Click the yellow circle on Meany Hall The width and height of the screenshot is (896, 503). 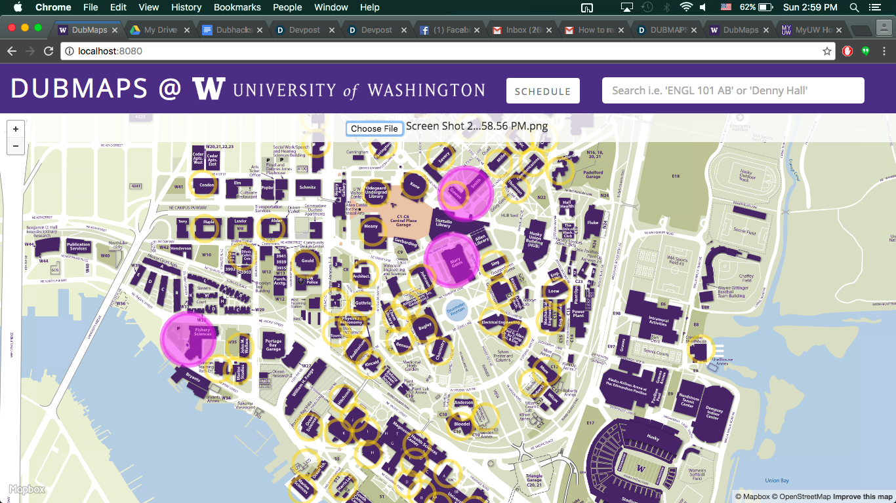pyautogui.click(x=371, y=231)
